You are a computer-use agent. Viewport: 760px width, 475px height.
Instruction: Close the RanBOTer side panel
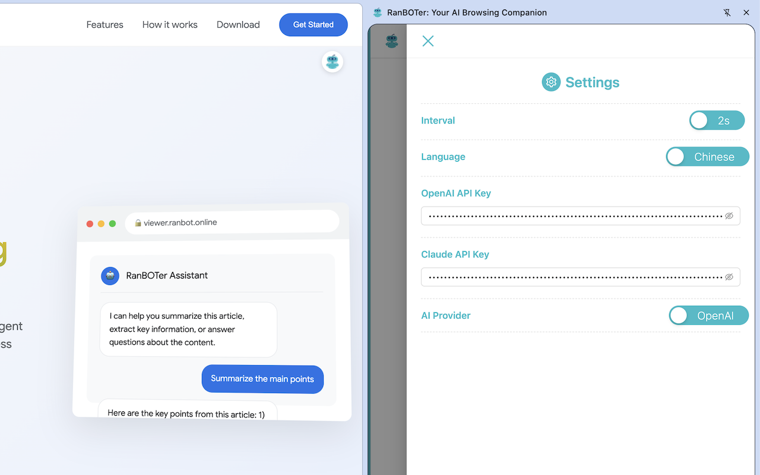tap(746, 12)
